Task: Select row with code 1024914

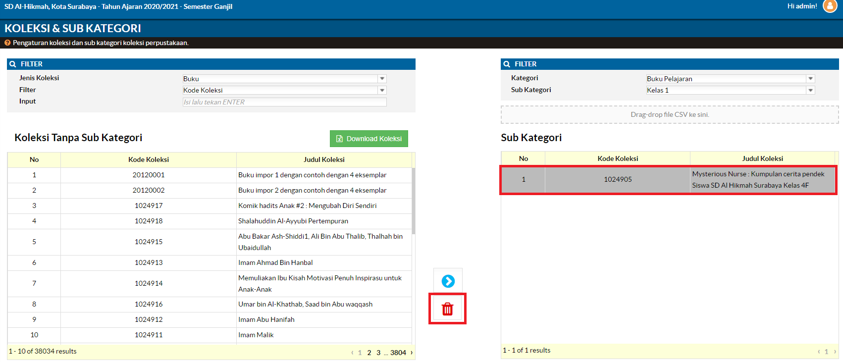Action: pos(210,283)
